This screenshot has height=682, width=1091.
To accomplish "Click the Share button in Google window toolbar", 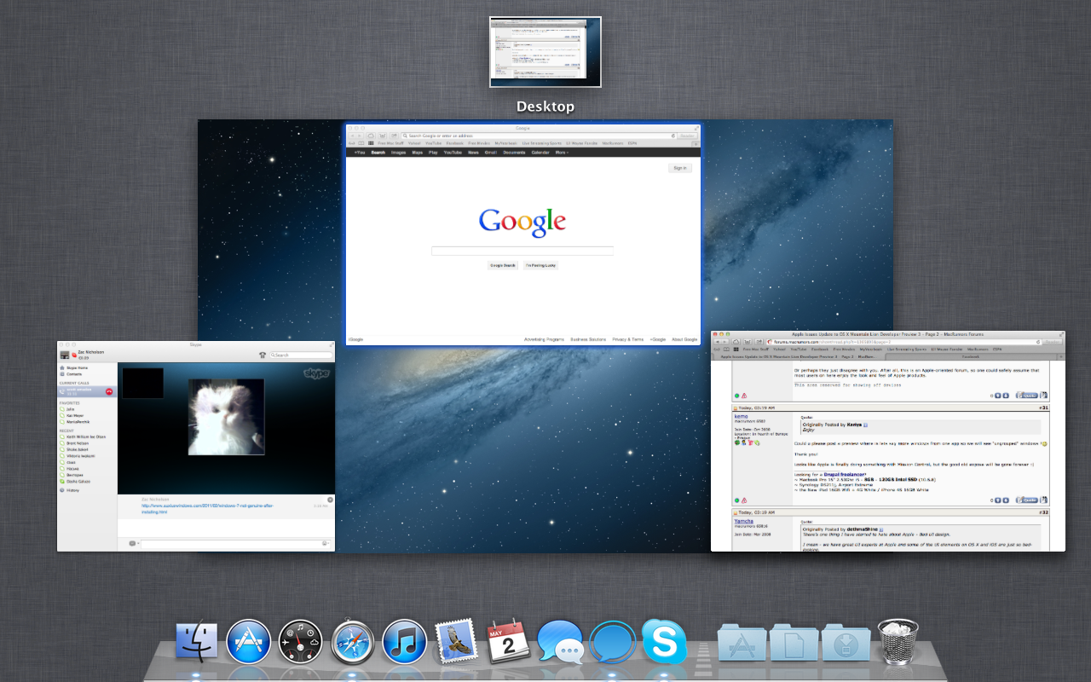I will [x=395, y=136].
